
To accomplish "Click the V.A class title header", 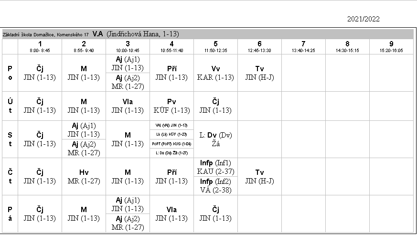I will pos(97,34).
